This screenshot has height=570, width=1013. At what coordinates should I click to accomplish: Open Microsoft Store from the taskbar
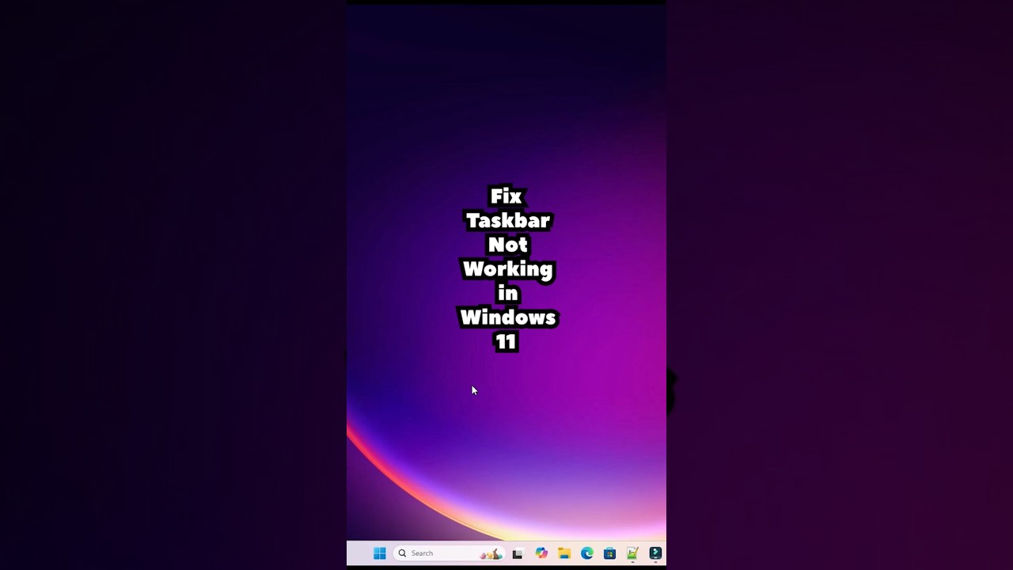click(x=609, y=553)
